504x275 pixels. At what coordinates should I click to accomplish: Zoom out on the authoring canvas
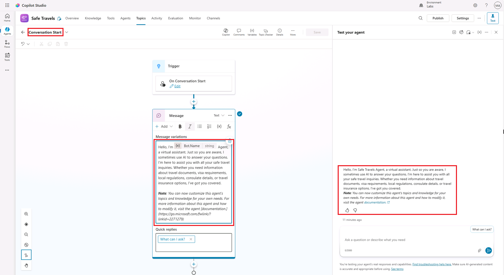[x=26, y=235]
